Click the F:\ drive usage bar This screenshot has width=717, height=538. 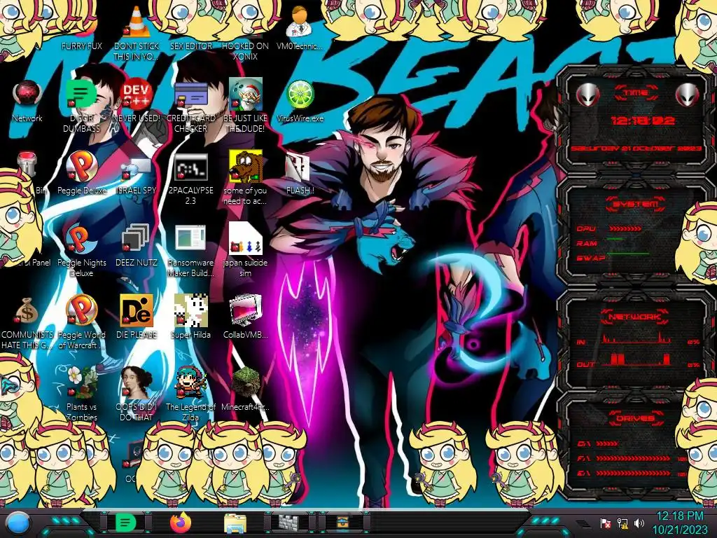pos(633,458)
